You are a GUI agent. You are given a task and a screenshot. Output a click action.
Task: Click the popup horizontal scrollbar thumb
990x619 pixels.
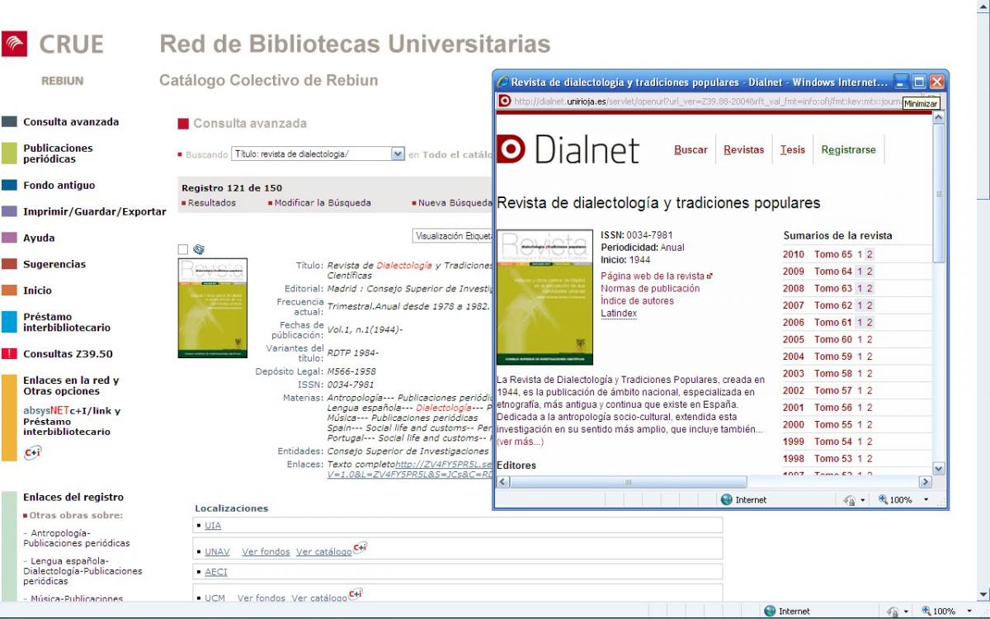(627, 482)
